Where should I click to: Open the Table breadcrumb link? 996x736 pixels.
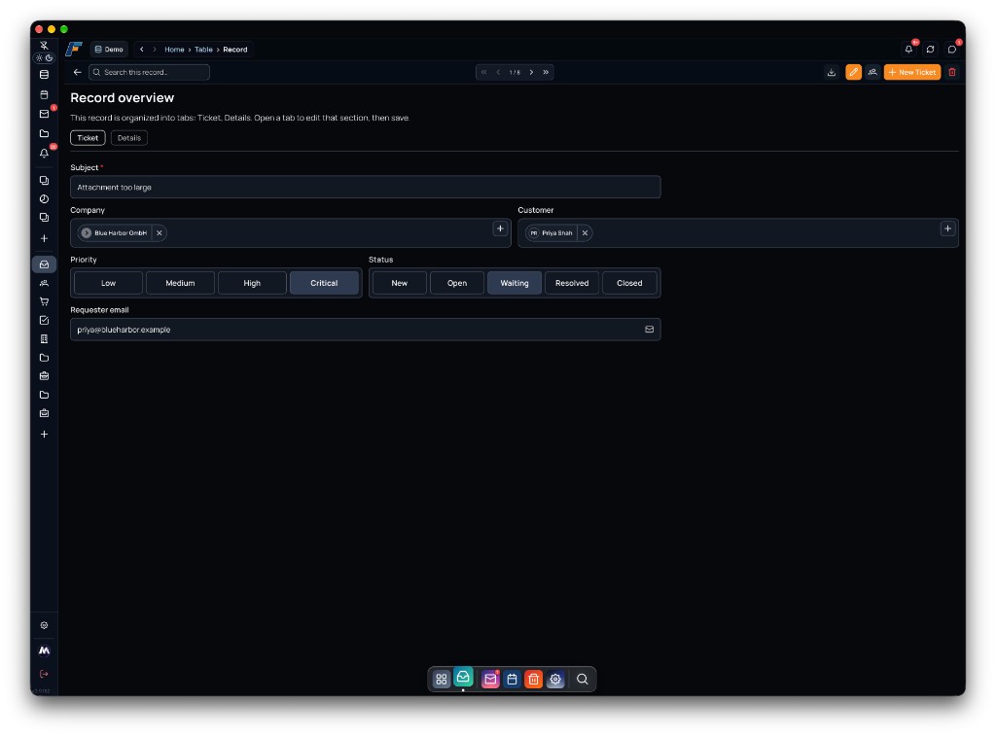click(x=203, y=49)
